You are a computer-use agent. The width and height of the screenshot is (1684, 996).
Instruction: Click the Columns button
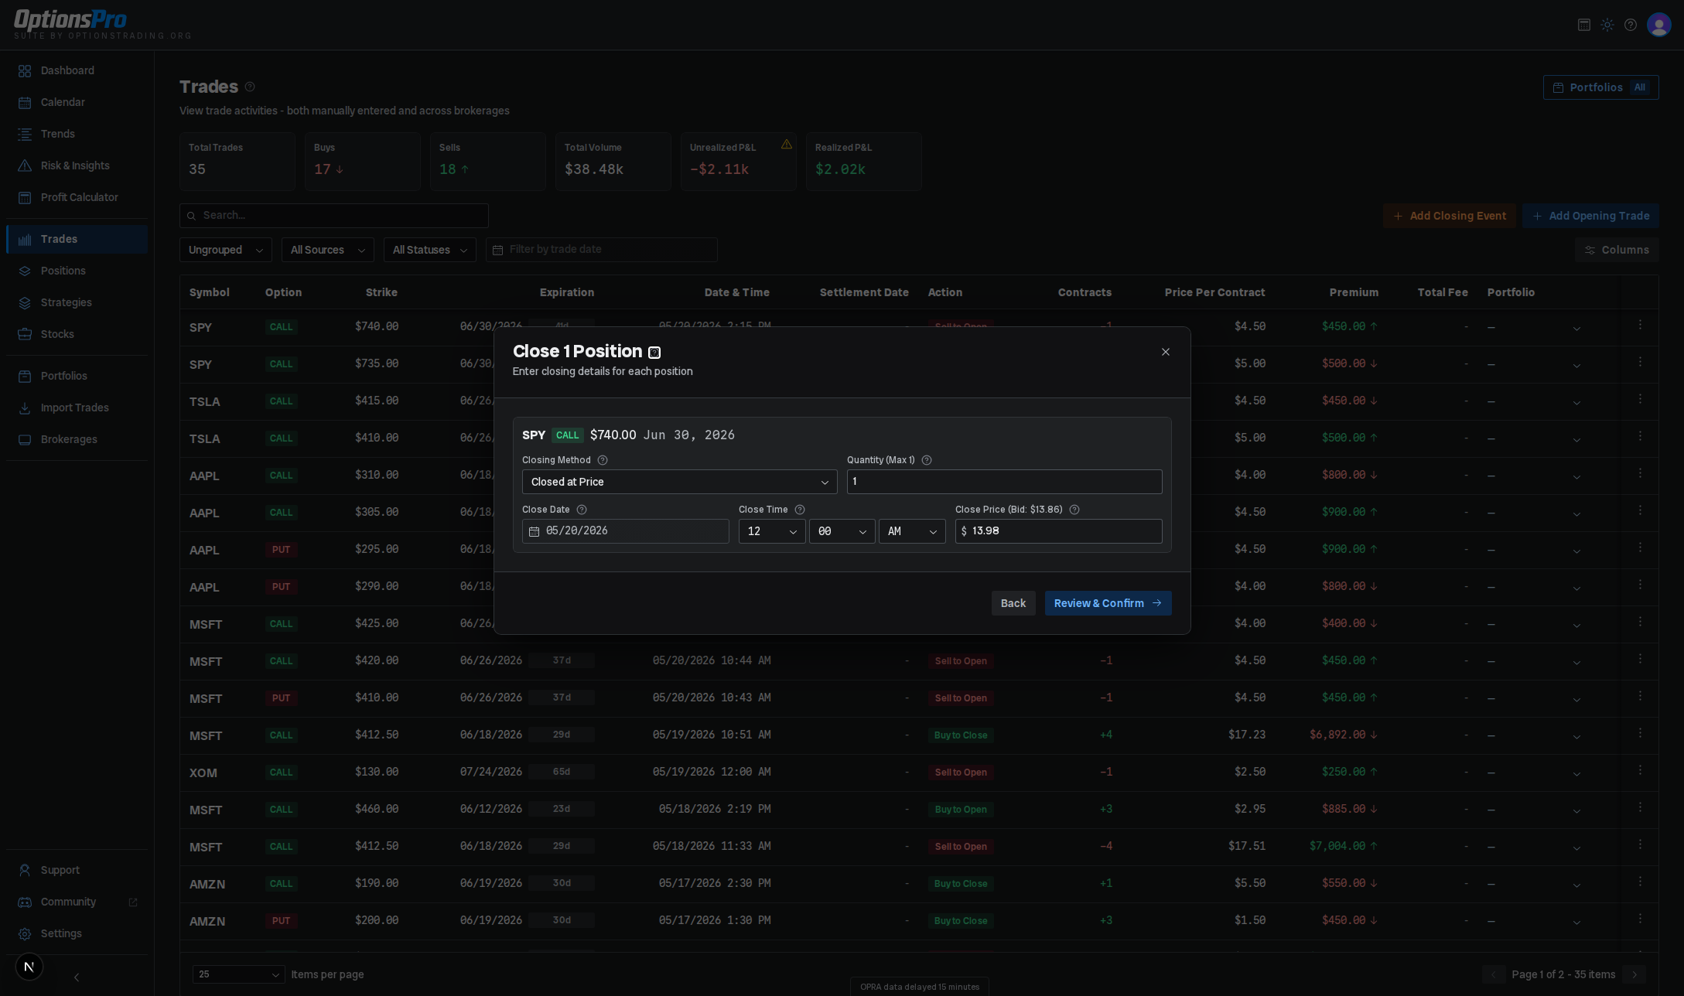tap(1617, 250)
